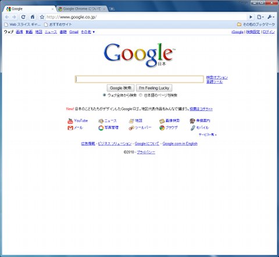The image size is (279, 257).
Task: Click I'm Feeling Lucky button
Action: tap(154, 88)
